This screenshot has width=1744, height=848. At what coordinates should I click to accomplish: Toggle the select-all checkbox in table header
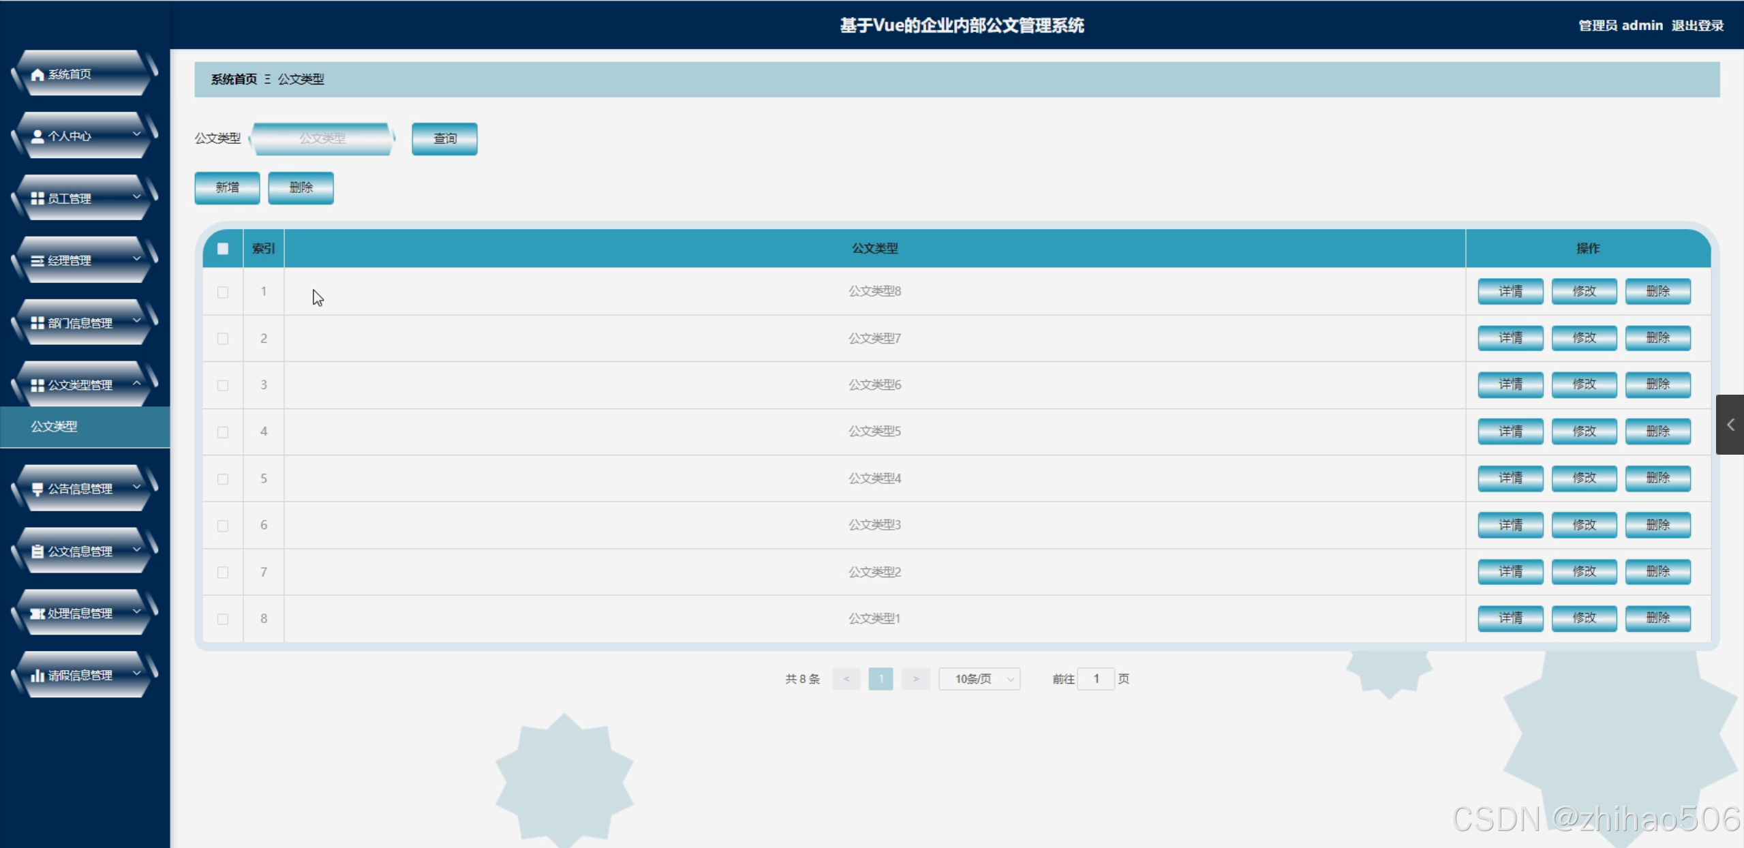[222, 248]
